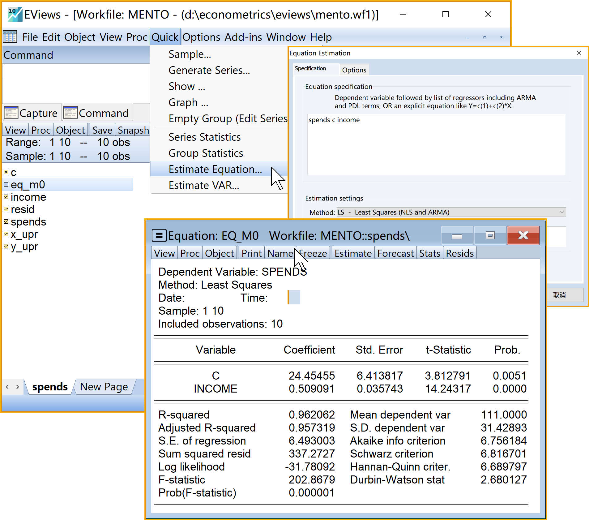Select Estimate VAR... from Quick menu

[204, 185]
